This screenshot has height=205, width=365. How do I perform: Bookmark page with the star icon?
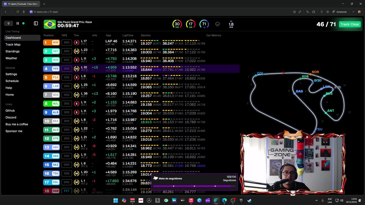294,12
